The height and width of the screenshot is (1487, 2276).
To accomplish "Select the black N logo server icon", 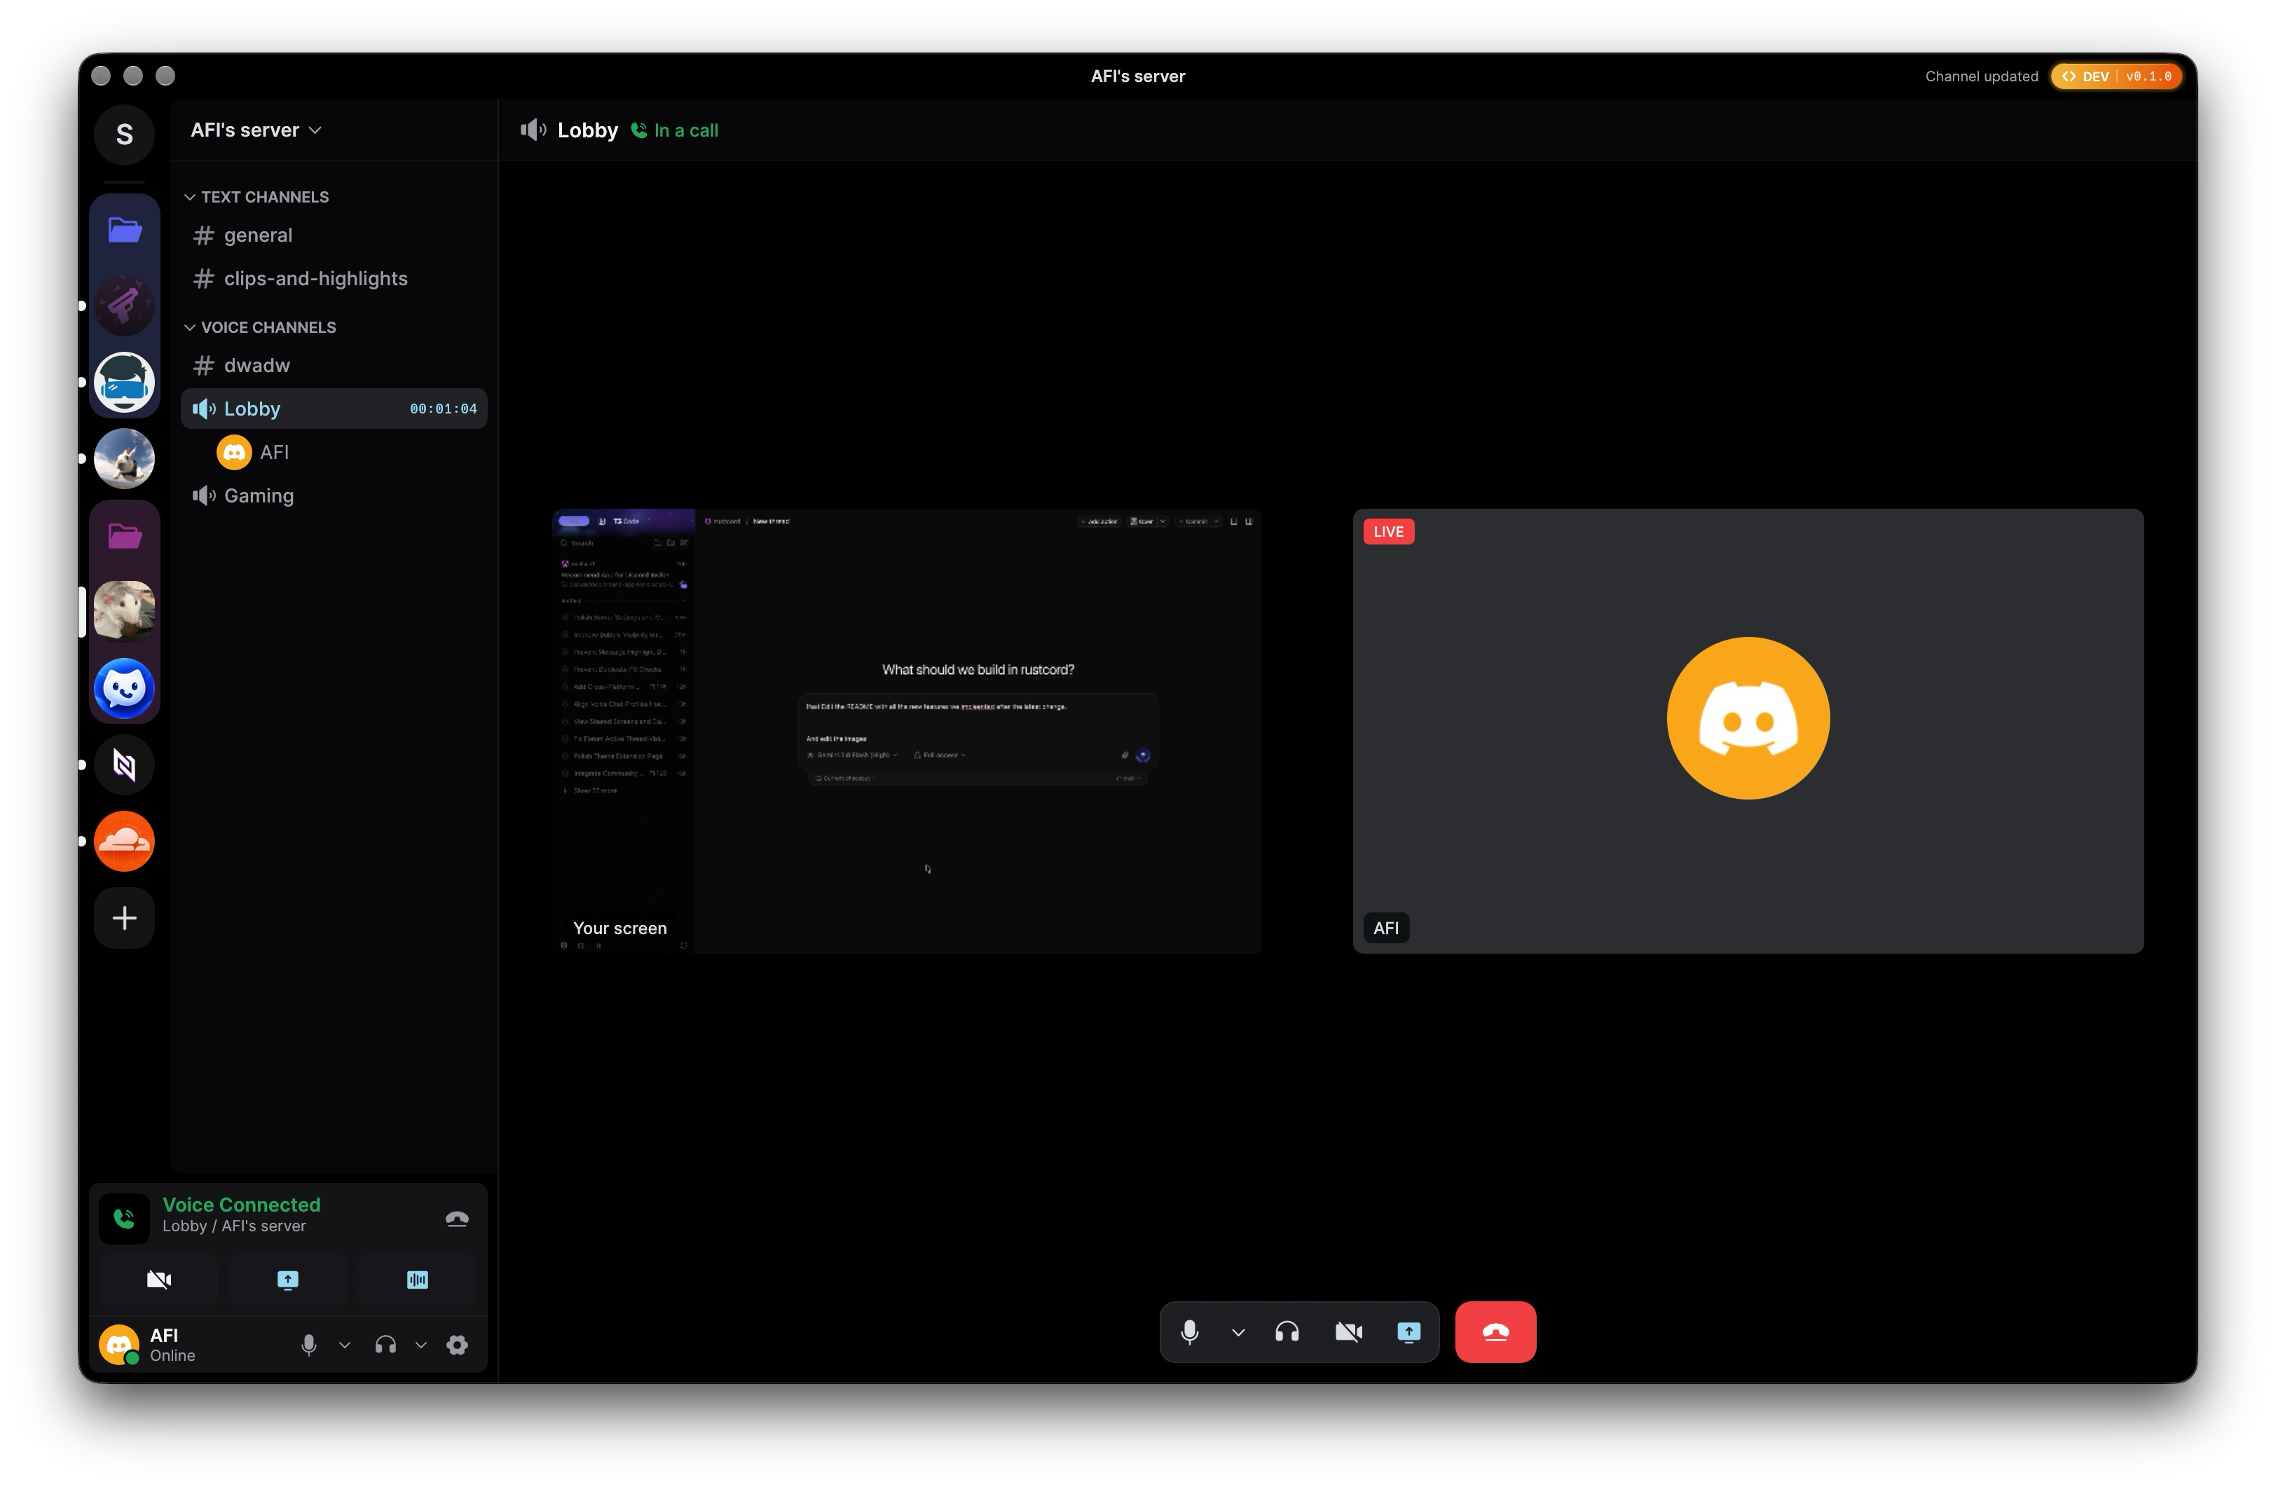I will coord(124,765).
